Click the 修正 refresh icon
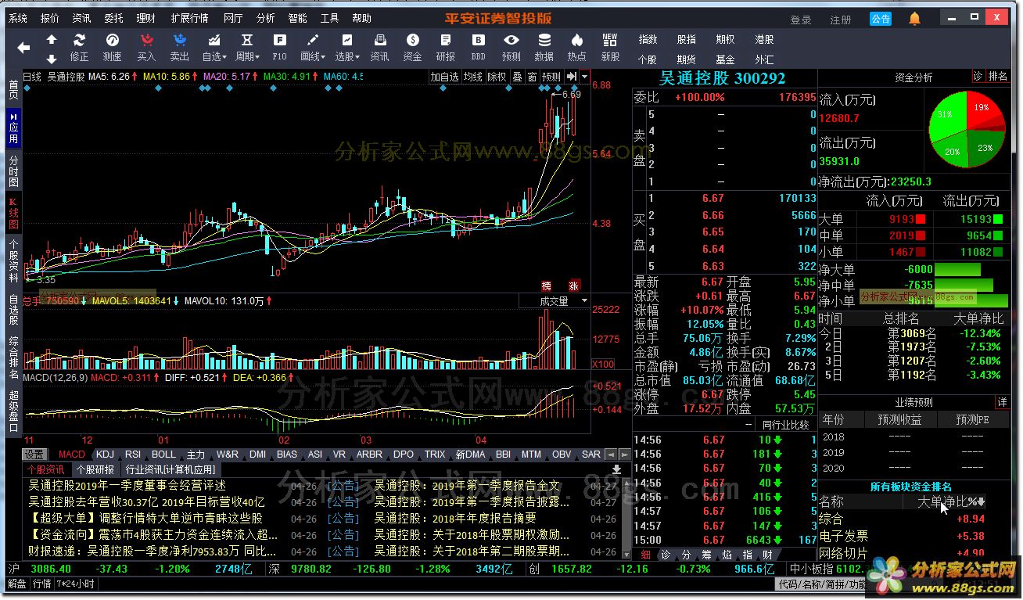 (80, 47)
